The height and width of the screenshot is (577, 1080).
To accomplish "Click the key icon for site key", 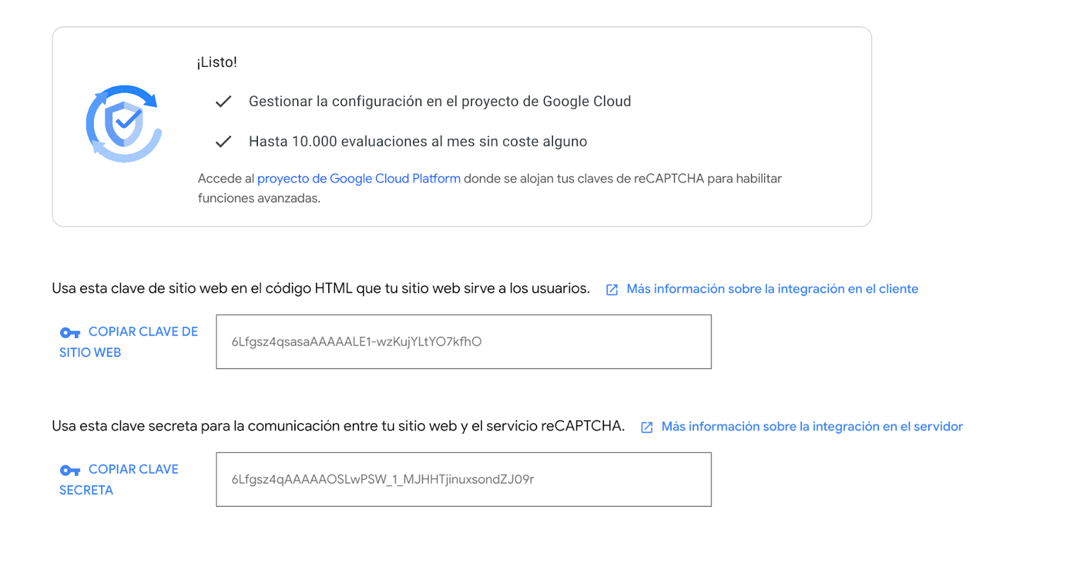I will click(70, 333).
